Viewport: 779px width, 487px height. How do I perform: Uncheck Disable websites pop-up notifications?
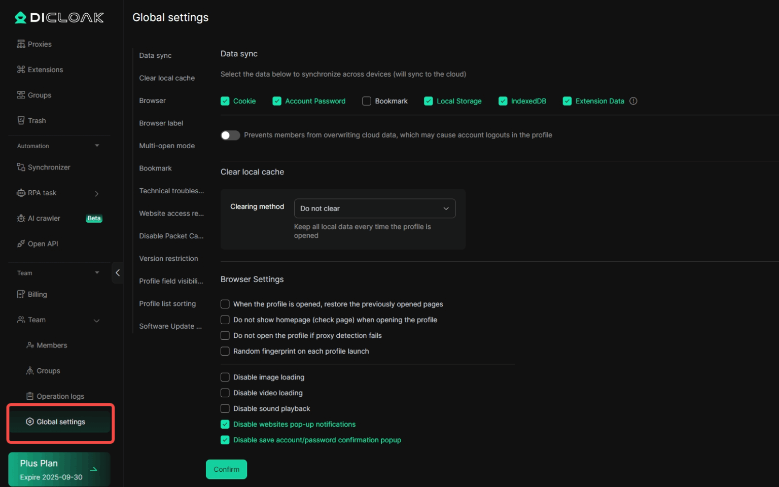coord(225,425)
